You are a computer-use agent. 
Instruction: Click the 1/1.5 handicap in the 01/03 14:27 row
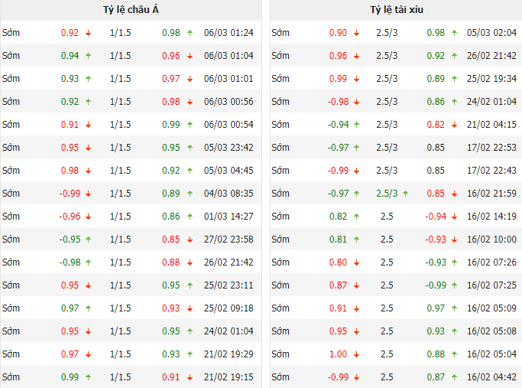[x=120, y=217]
